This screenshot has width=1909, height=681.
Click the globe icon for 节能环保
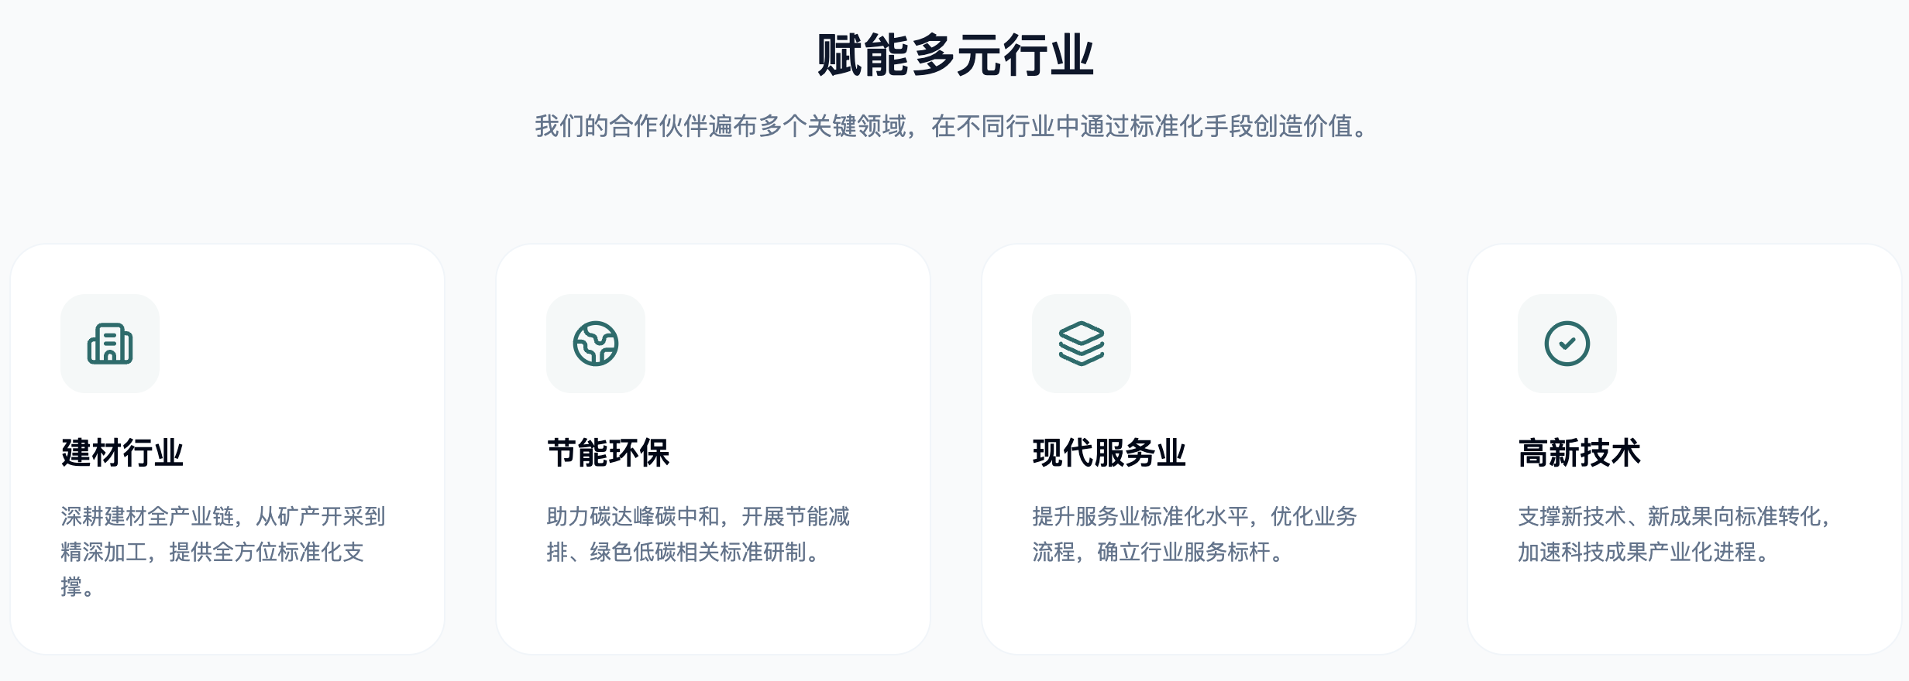click(x=596, y=344)
